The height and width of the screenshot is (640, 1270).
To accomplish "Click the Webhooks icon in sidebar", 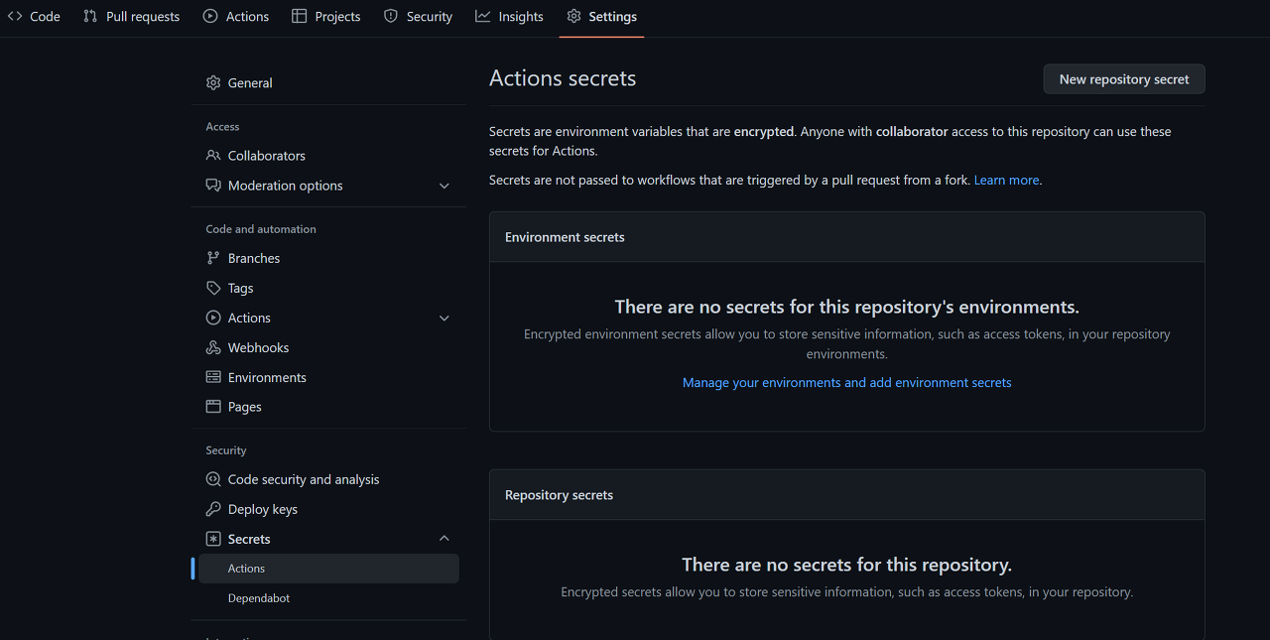I will click(213, 347).
